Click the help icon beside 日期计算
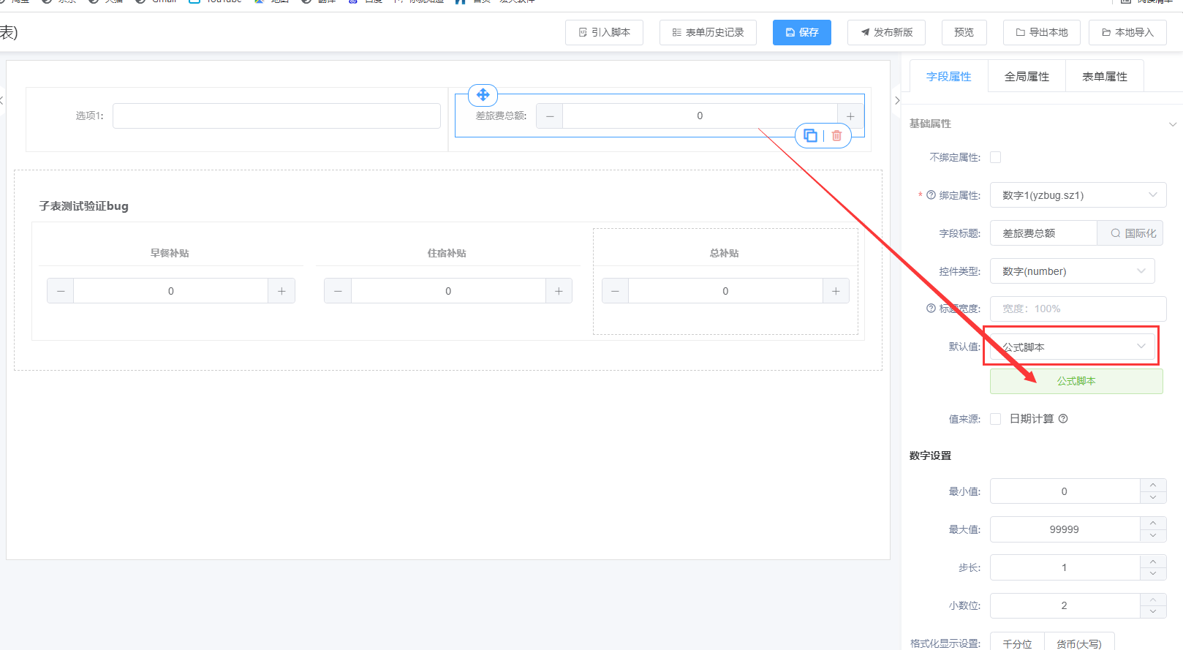1183x650 pixels. pos(1063,419)
